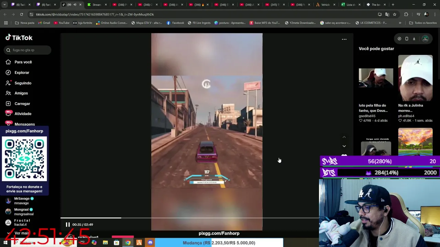Screen dimensions: 440x247
Task: Open gsedits693 profile link
Action: click(367, 116)
